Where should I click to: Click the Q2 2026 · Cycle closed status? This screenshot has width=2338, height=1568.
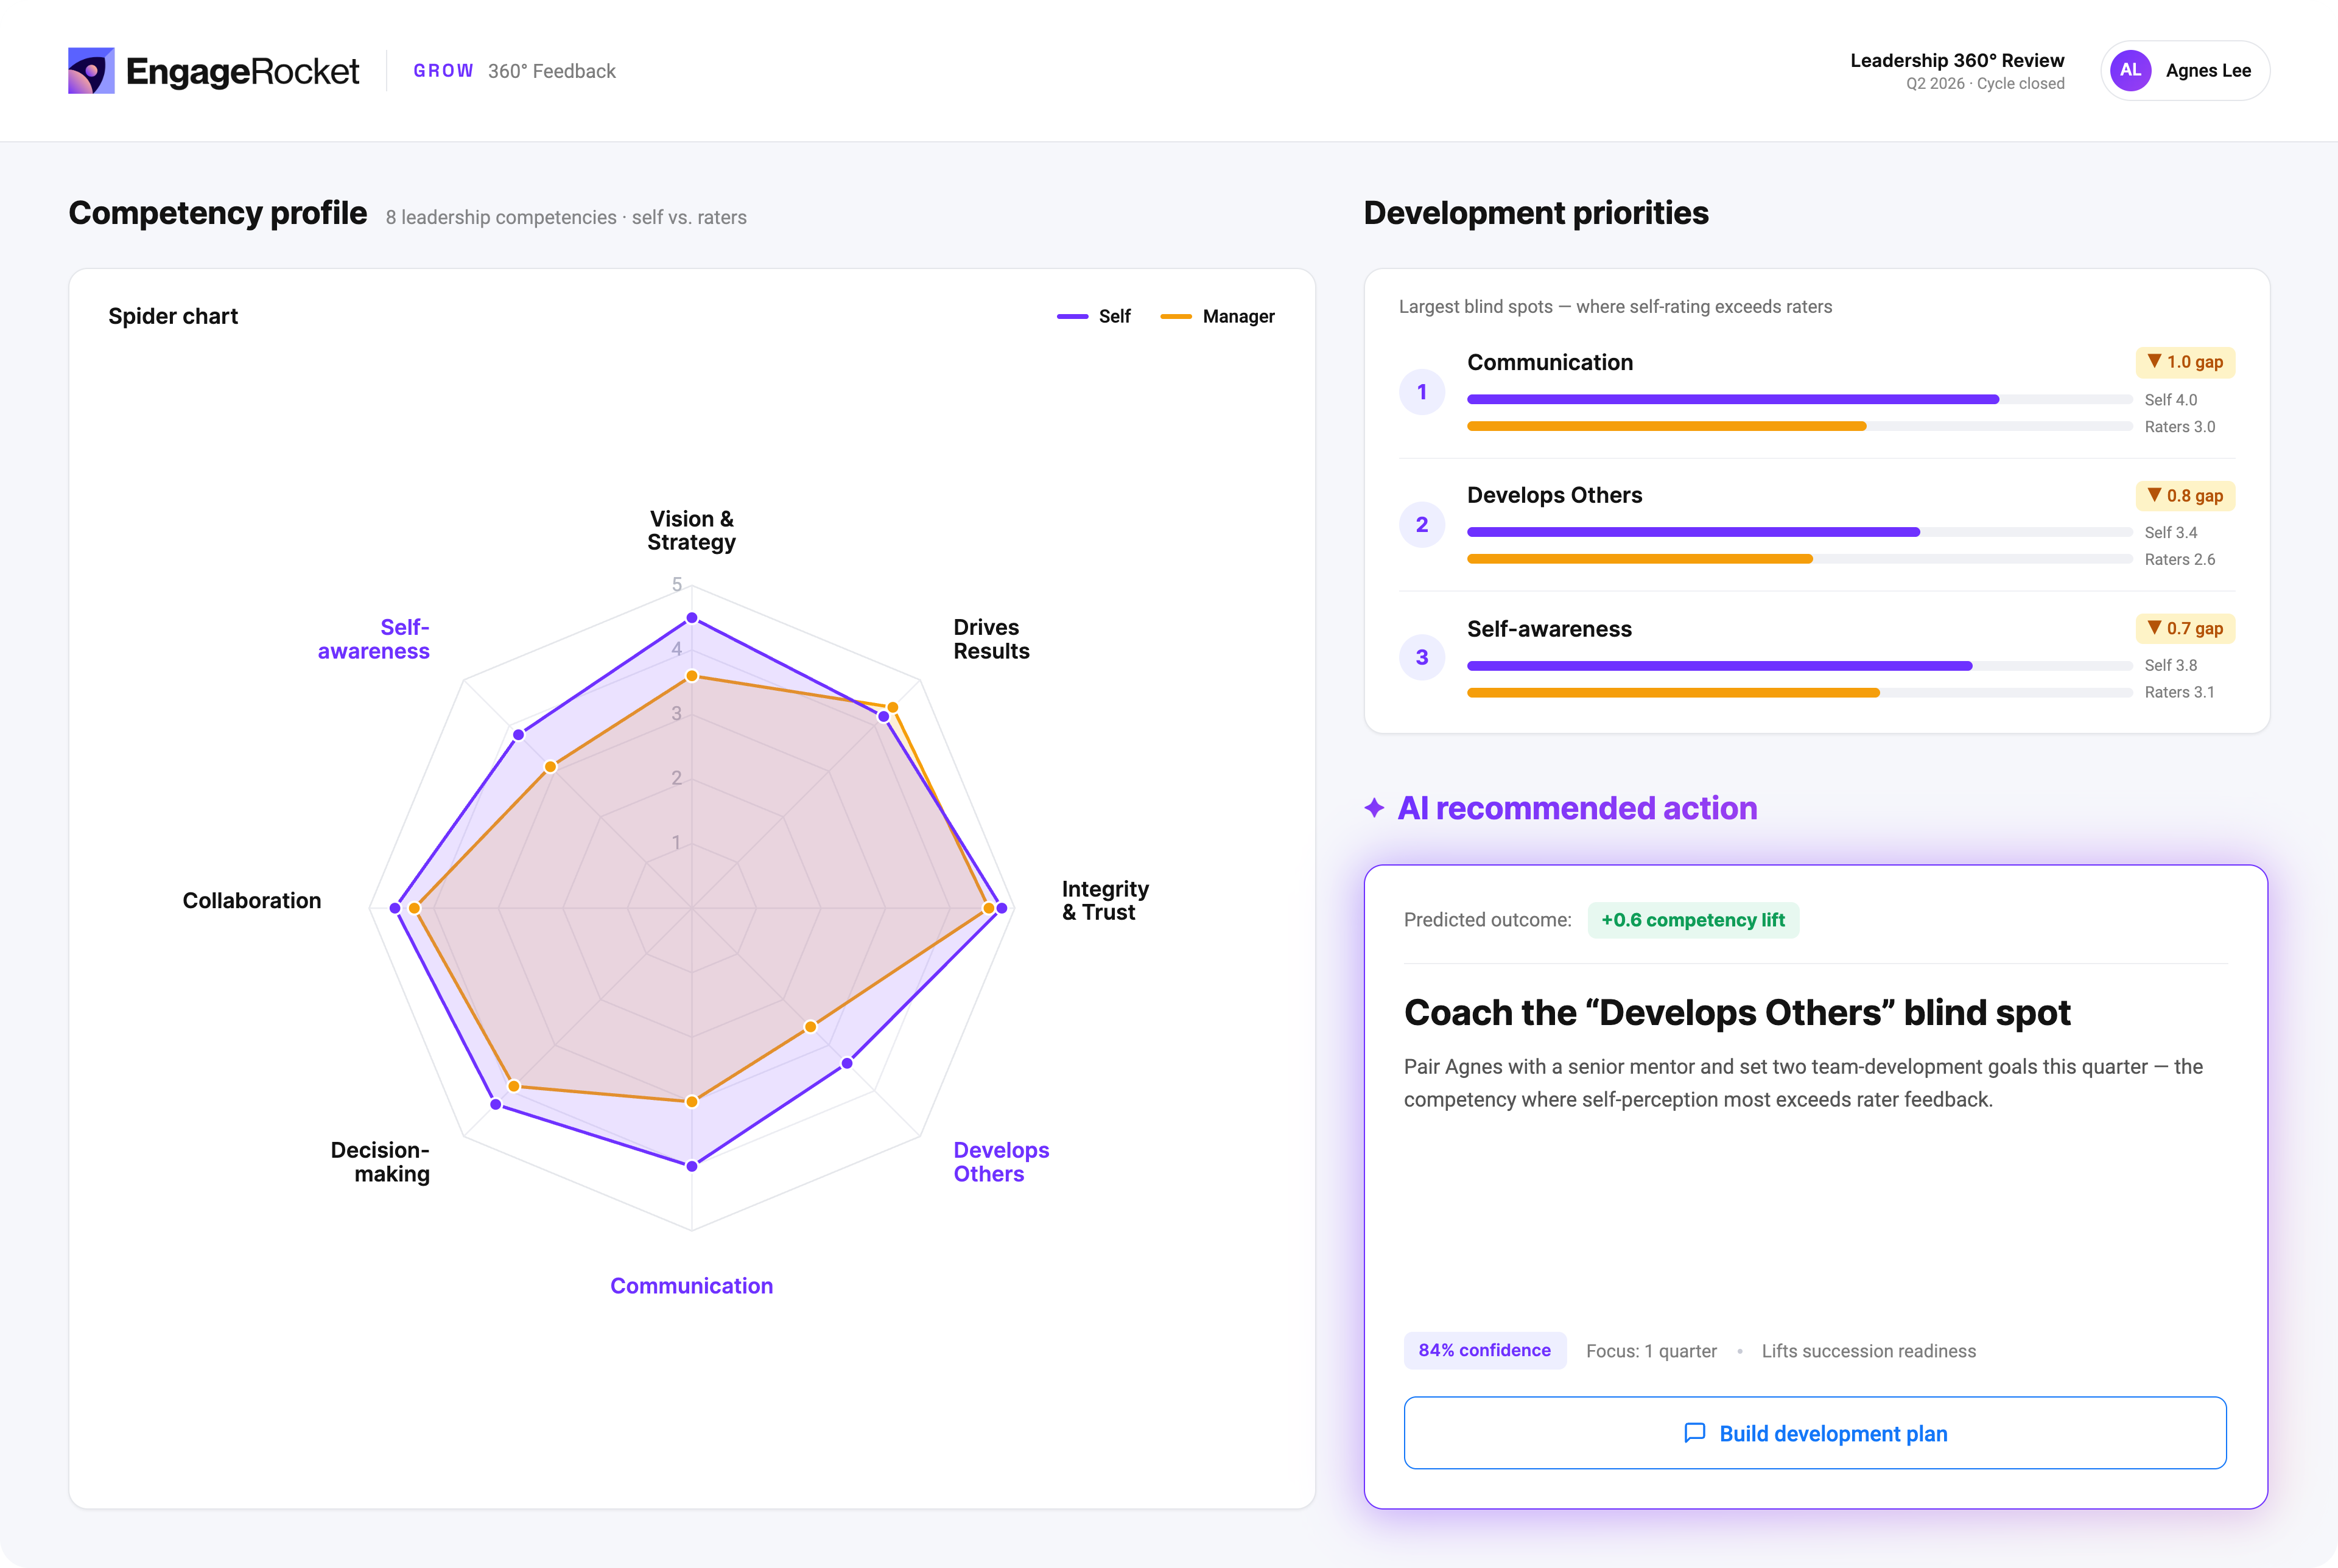click(1985, 84)
